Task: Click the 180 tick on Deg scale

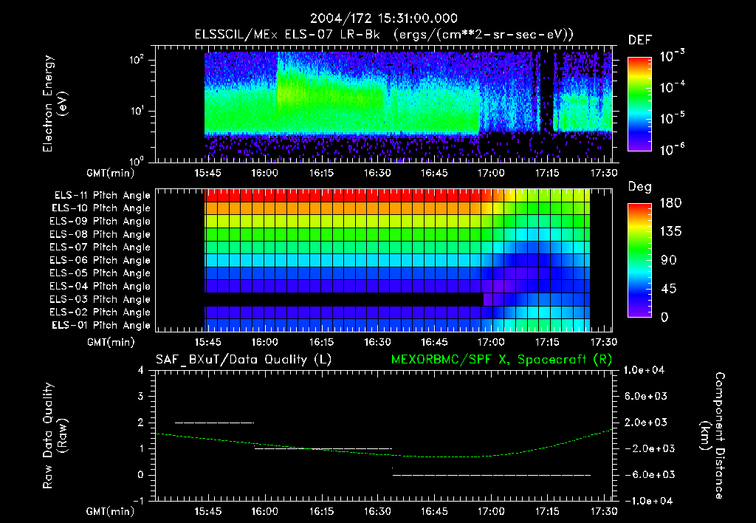Action: point(670,203)
